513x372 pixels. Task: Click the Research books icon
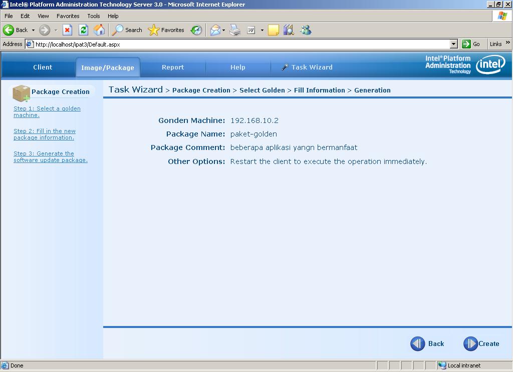289,30
